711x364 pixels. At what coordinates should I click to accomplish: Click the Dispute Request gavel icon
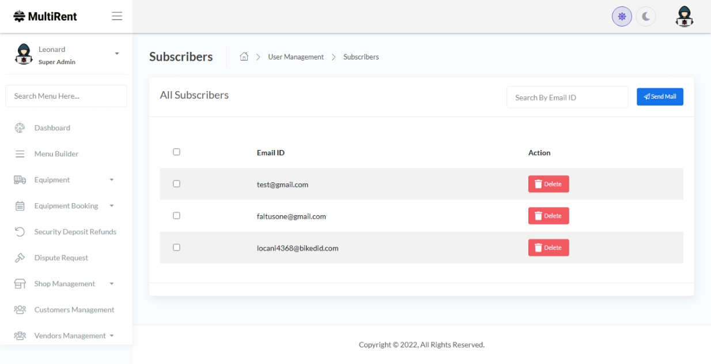(20, 258)
